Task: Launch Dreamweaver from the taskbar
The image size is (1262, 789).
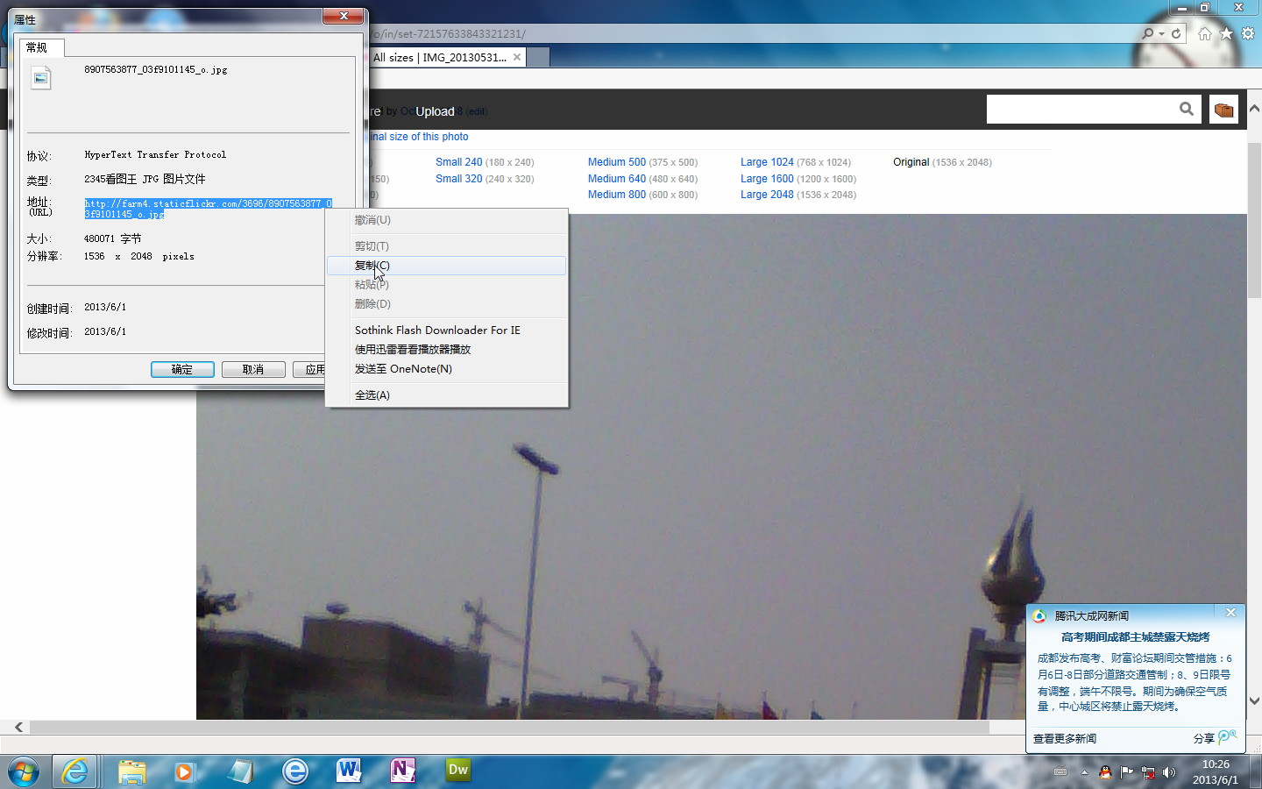Action: click(x=457, y=771)
